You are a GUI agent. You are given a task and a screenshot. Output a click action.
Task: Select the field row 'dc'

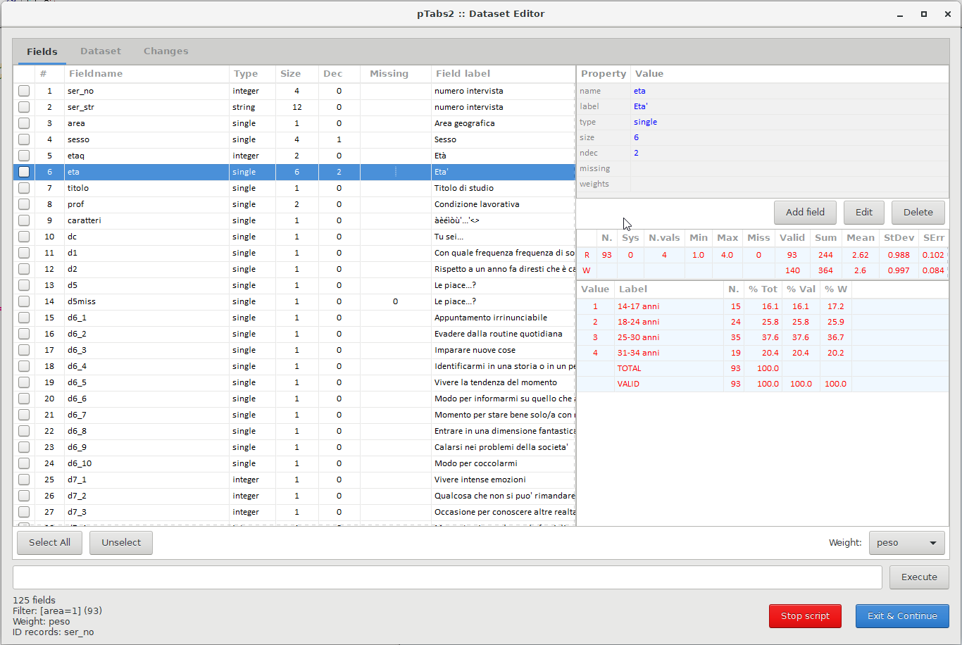294,237
